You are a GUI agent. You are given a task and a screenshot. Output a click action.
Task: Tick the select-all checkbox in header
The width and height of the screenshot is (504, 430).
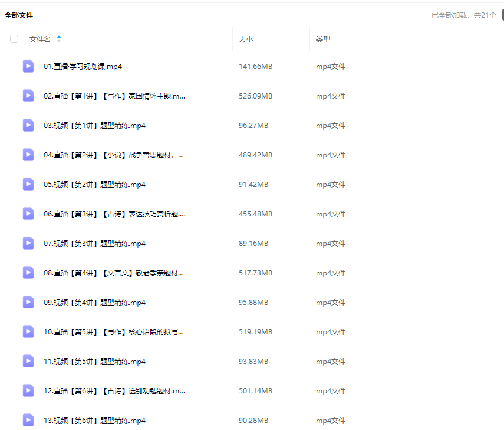click(x=14, y=39)
